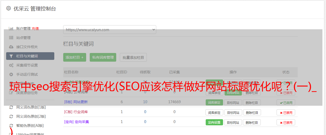Open 深度原创任务 in the sidebar

[x=27, y=93]
